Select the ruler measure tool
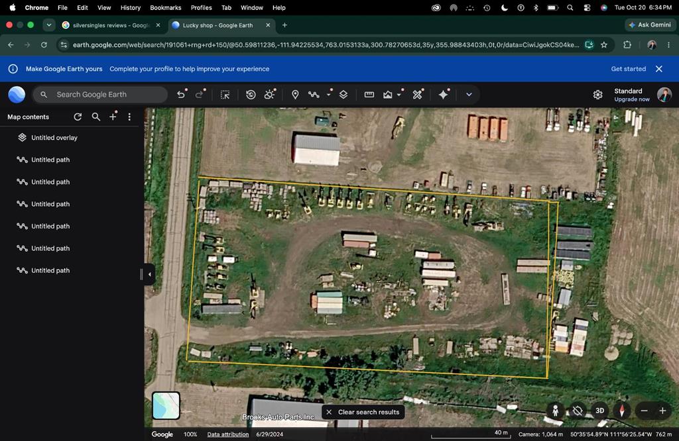The height and width of the screenshot is (441, 679). [x=369, y=95]
